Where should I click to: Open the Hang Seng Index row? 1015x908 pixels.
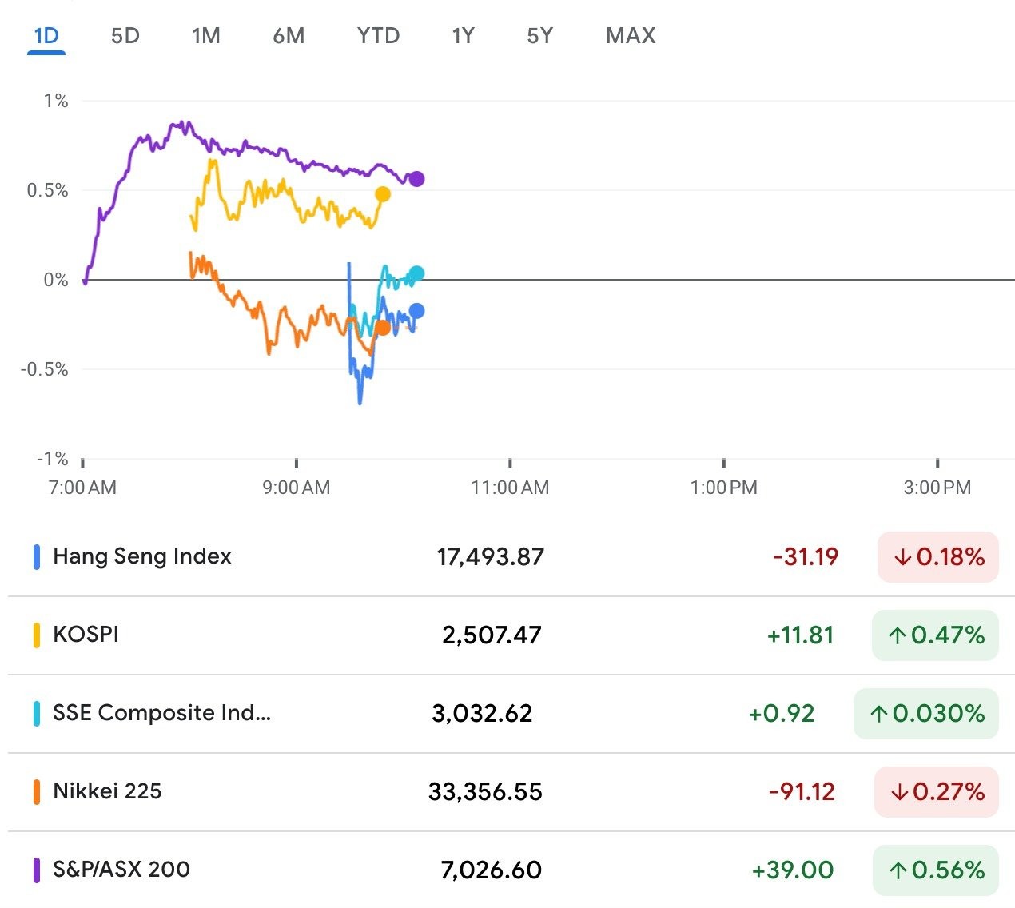511,556
